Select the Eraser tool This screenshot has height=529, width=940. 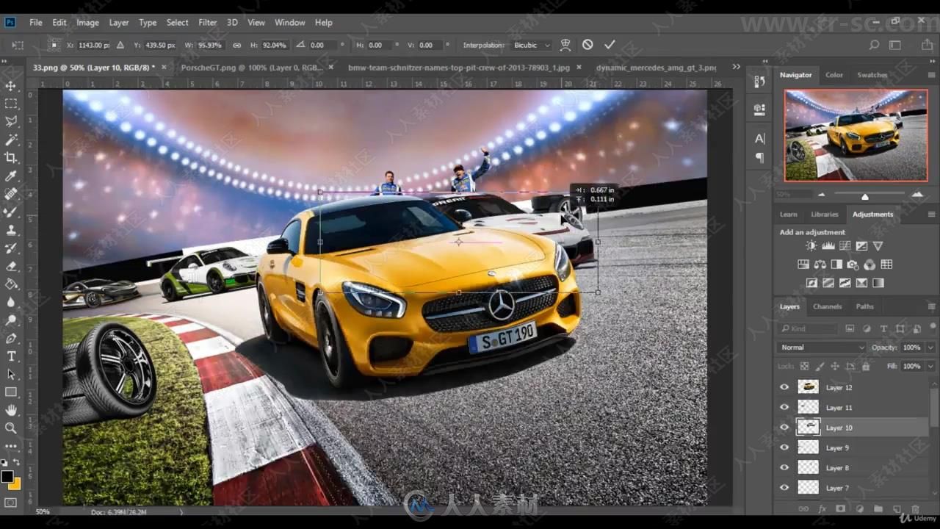pyautogui.click(x=11, y=266)
